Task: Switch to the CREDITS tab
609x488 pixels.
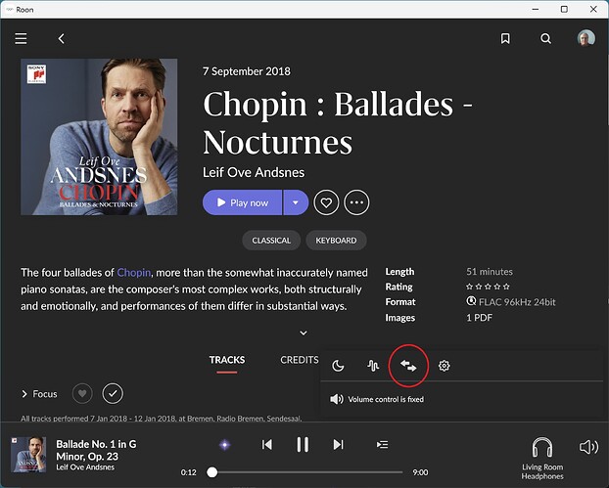Action: click(300, 360)
